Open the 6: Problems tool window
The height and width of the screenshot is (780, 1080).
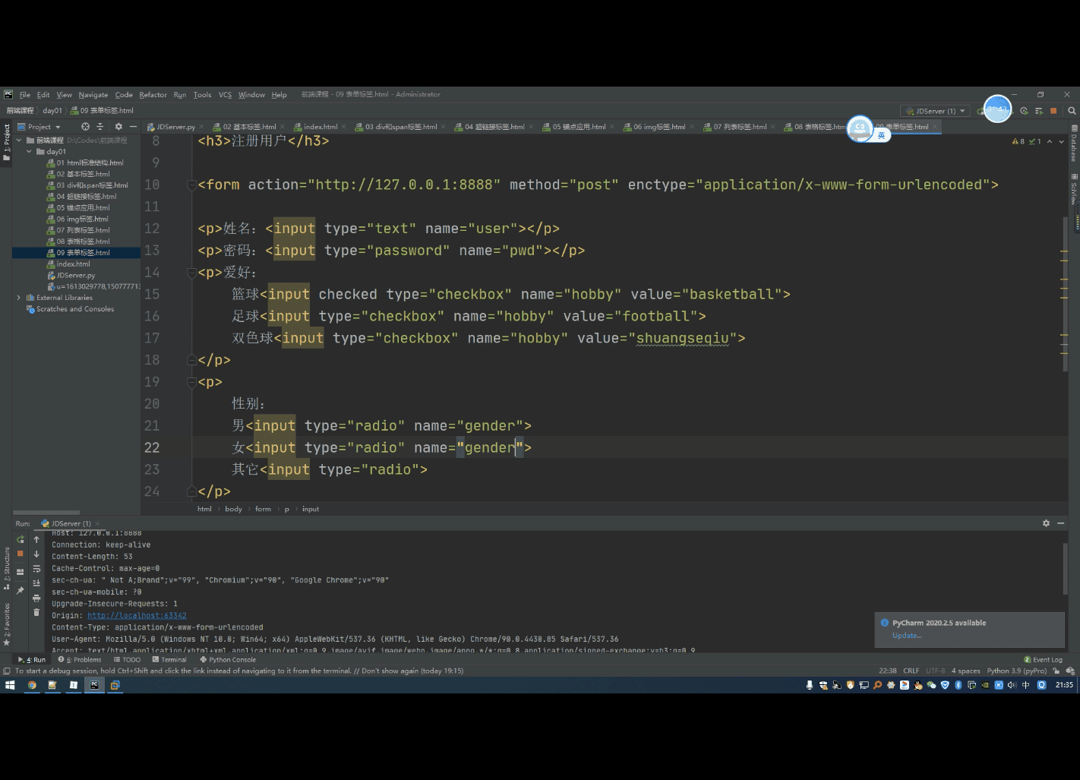pyautogui.click(x=80, y=660)
